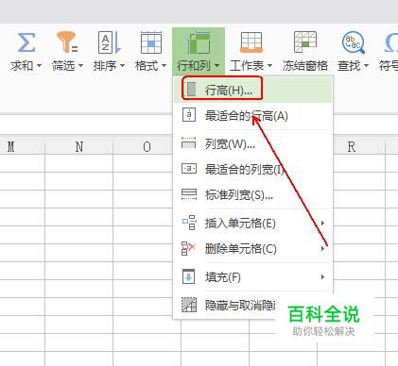Choose 插入单元格(E) menu entry

pos(253,223)
